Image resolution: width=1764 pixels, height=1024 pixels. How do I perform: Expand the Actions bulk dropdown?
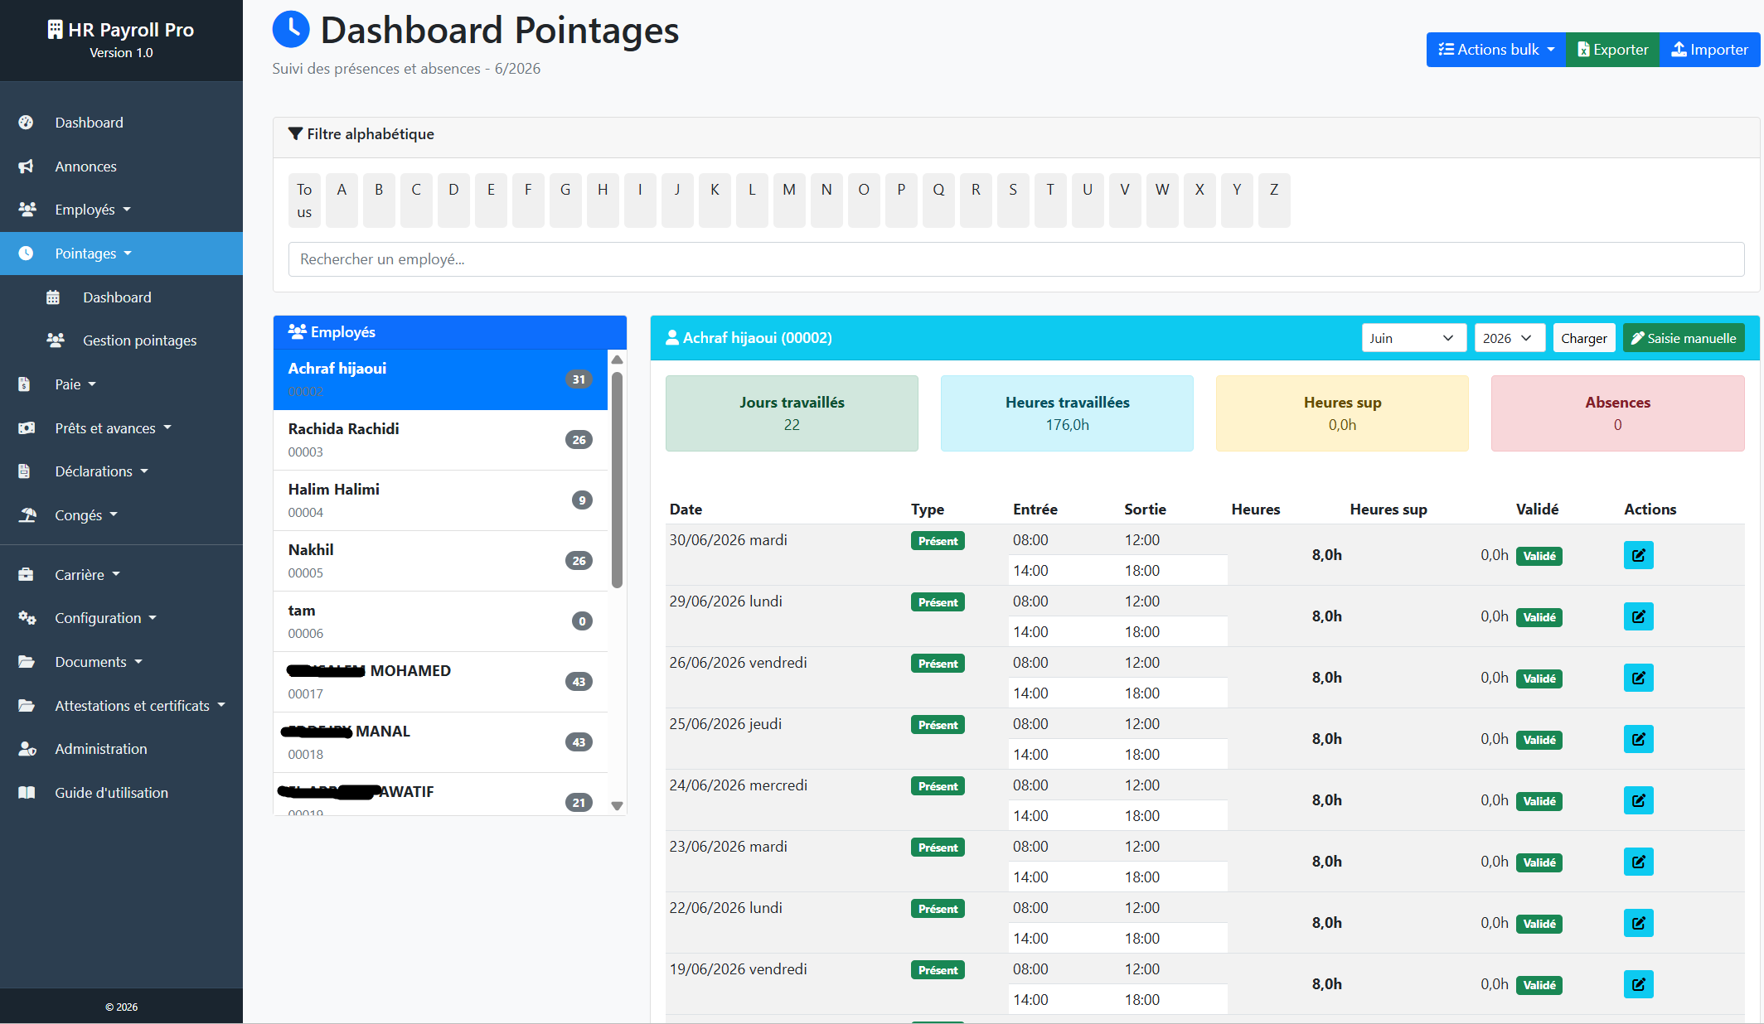(1496, 50)
